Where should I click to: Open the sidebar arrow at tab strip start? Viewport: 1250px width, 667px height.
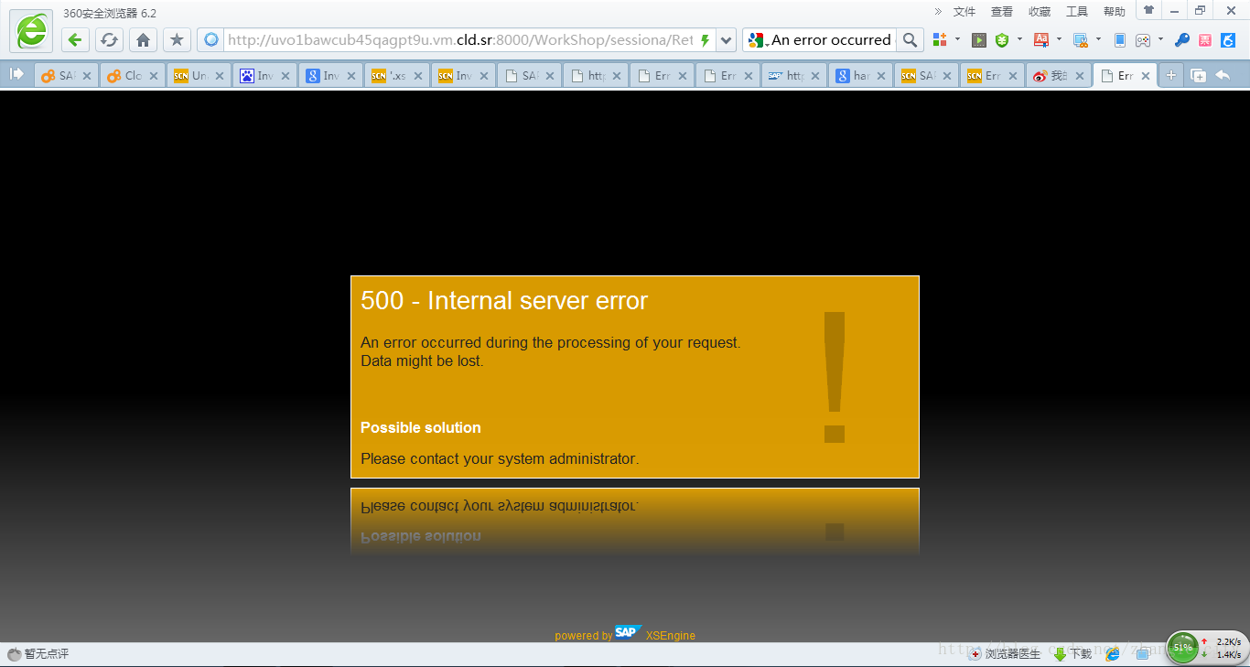point(16,75)
